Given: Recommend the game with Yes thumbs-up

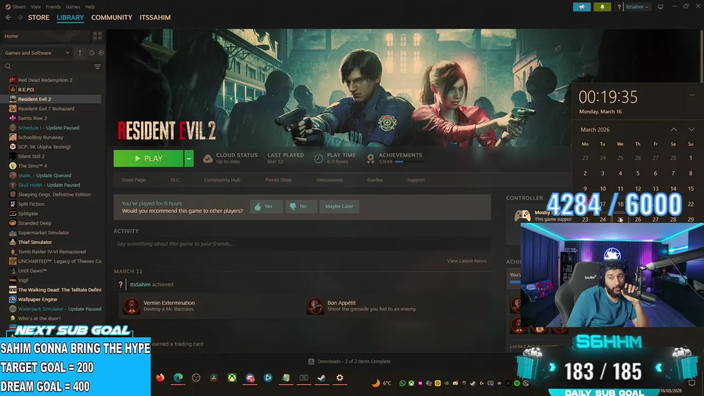Looking at the screenshot, I should [267, 206].
